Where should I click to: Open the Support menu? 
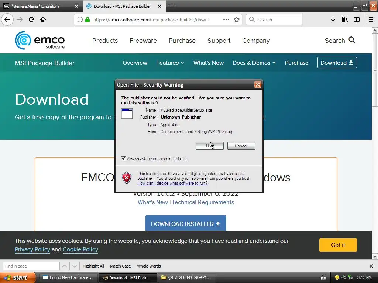(x=219, y=41)
